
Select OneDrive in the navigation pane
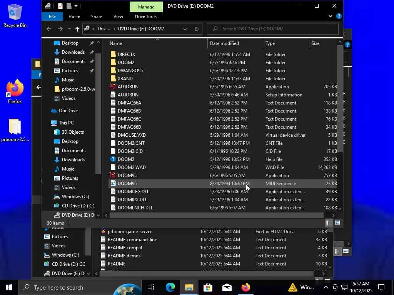(68, 110)
